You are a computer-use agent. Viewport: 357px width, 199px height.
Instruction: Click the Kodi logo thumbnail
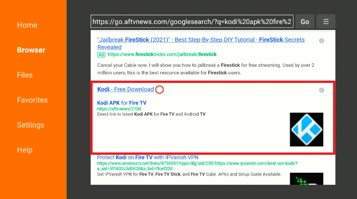(306, 129)
